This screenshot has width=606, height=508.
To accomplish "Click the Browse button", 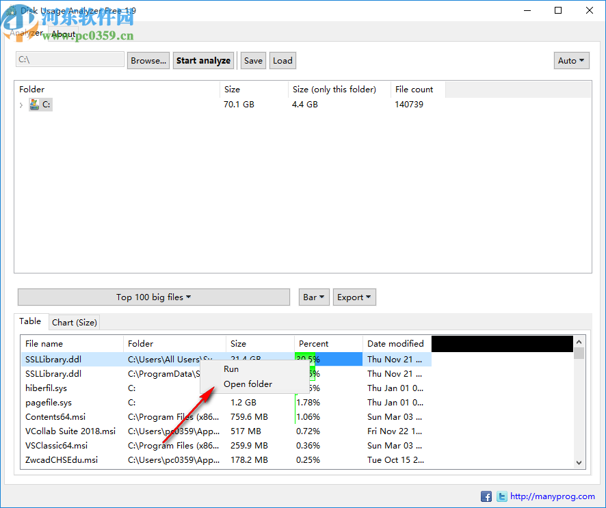I will (148, 60).
